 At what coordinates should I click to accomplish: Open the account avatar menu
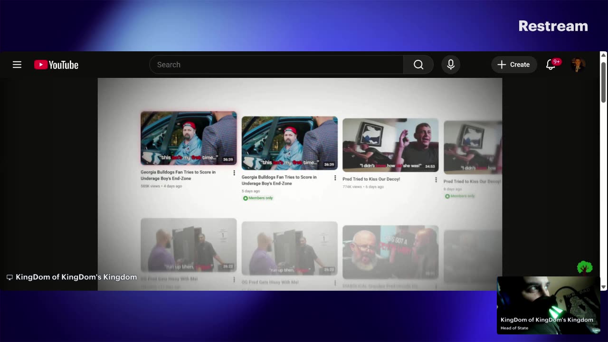[x=578, y=65]
